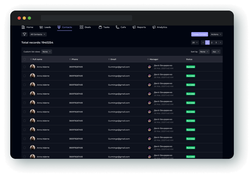Click the Deals grid icon
Screen dimensions: 249x177
pyautogui.click(x=81, y=27)
